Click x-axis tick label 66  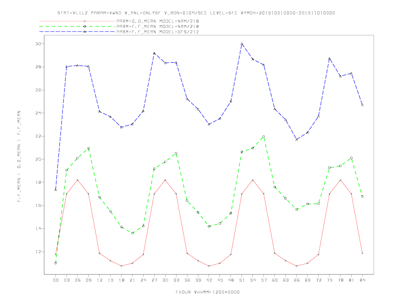tap(297, 280)
